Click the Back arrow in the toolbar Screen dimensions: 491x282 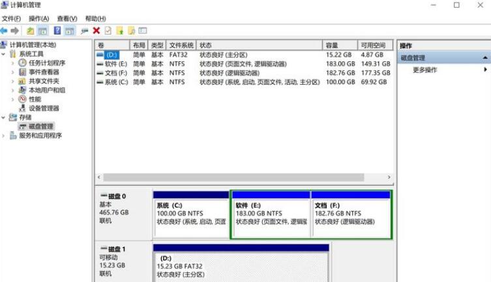5,31
